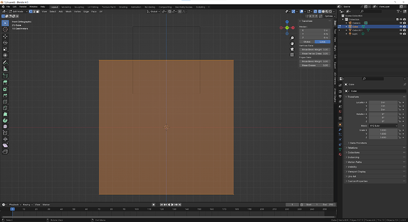The height and width of the screenshot is (222, 408).
Task: Select the Annotate tool
Action: pyautogui.click(x=5, y=63)
